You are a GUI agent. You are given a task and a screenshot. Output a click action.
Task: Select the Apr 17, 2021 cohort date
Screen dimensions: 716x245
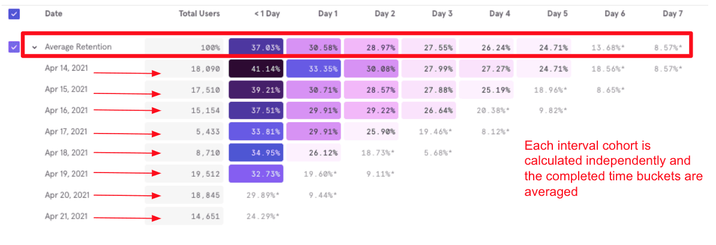67,131
